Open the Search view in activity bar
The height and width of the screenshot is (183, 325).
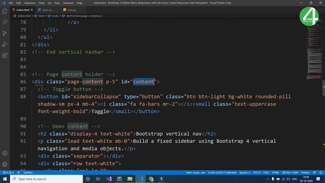[x=5, y=22]
